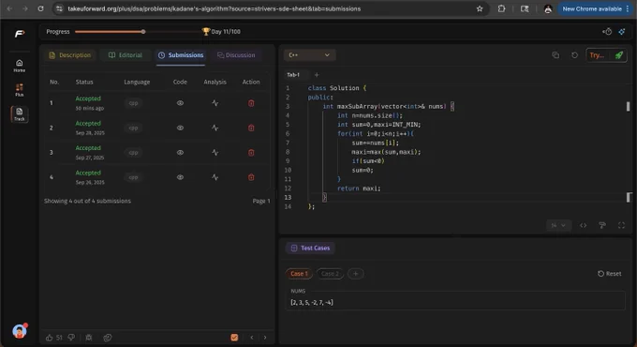
Task: Open Chrome extensions puzzle icon
Action: [x=501, y=8]
